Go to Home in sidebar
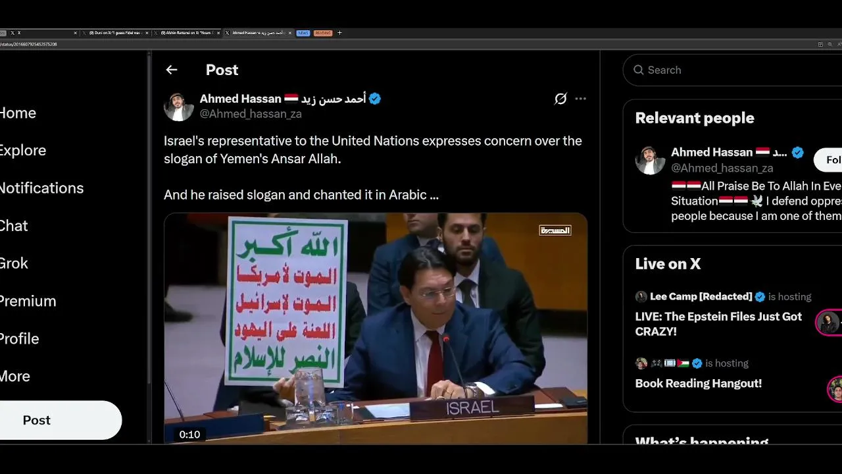This screenshot has width=842, height=474. pos(18,113)
